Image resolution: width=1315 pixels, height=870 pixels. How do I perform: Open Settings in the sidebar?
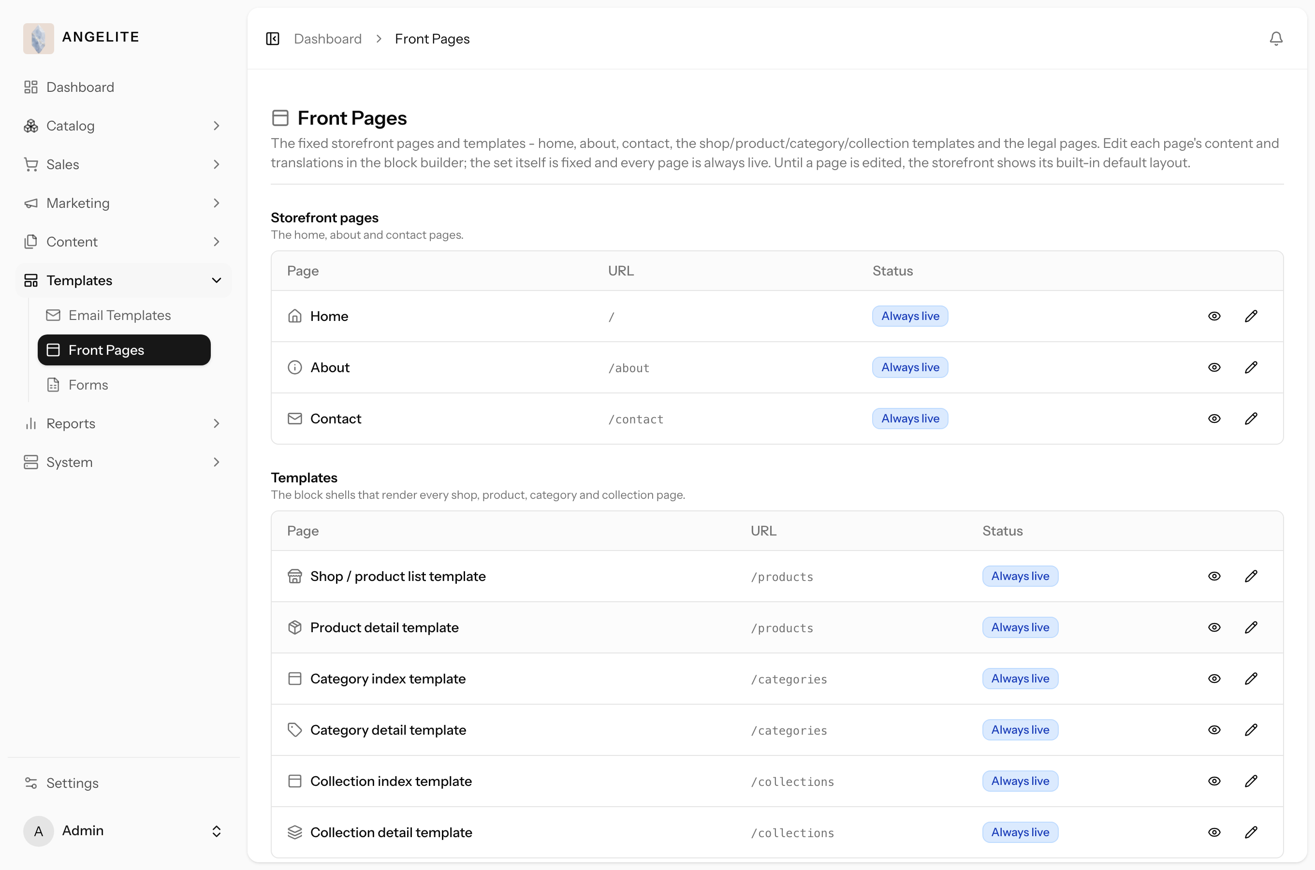(x=124, y=783)
